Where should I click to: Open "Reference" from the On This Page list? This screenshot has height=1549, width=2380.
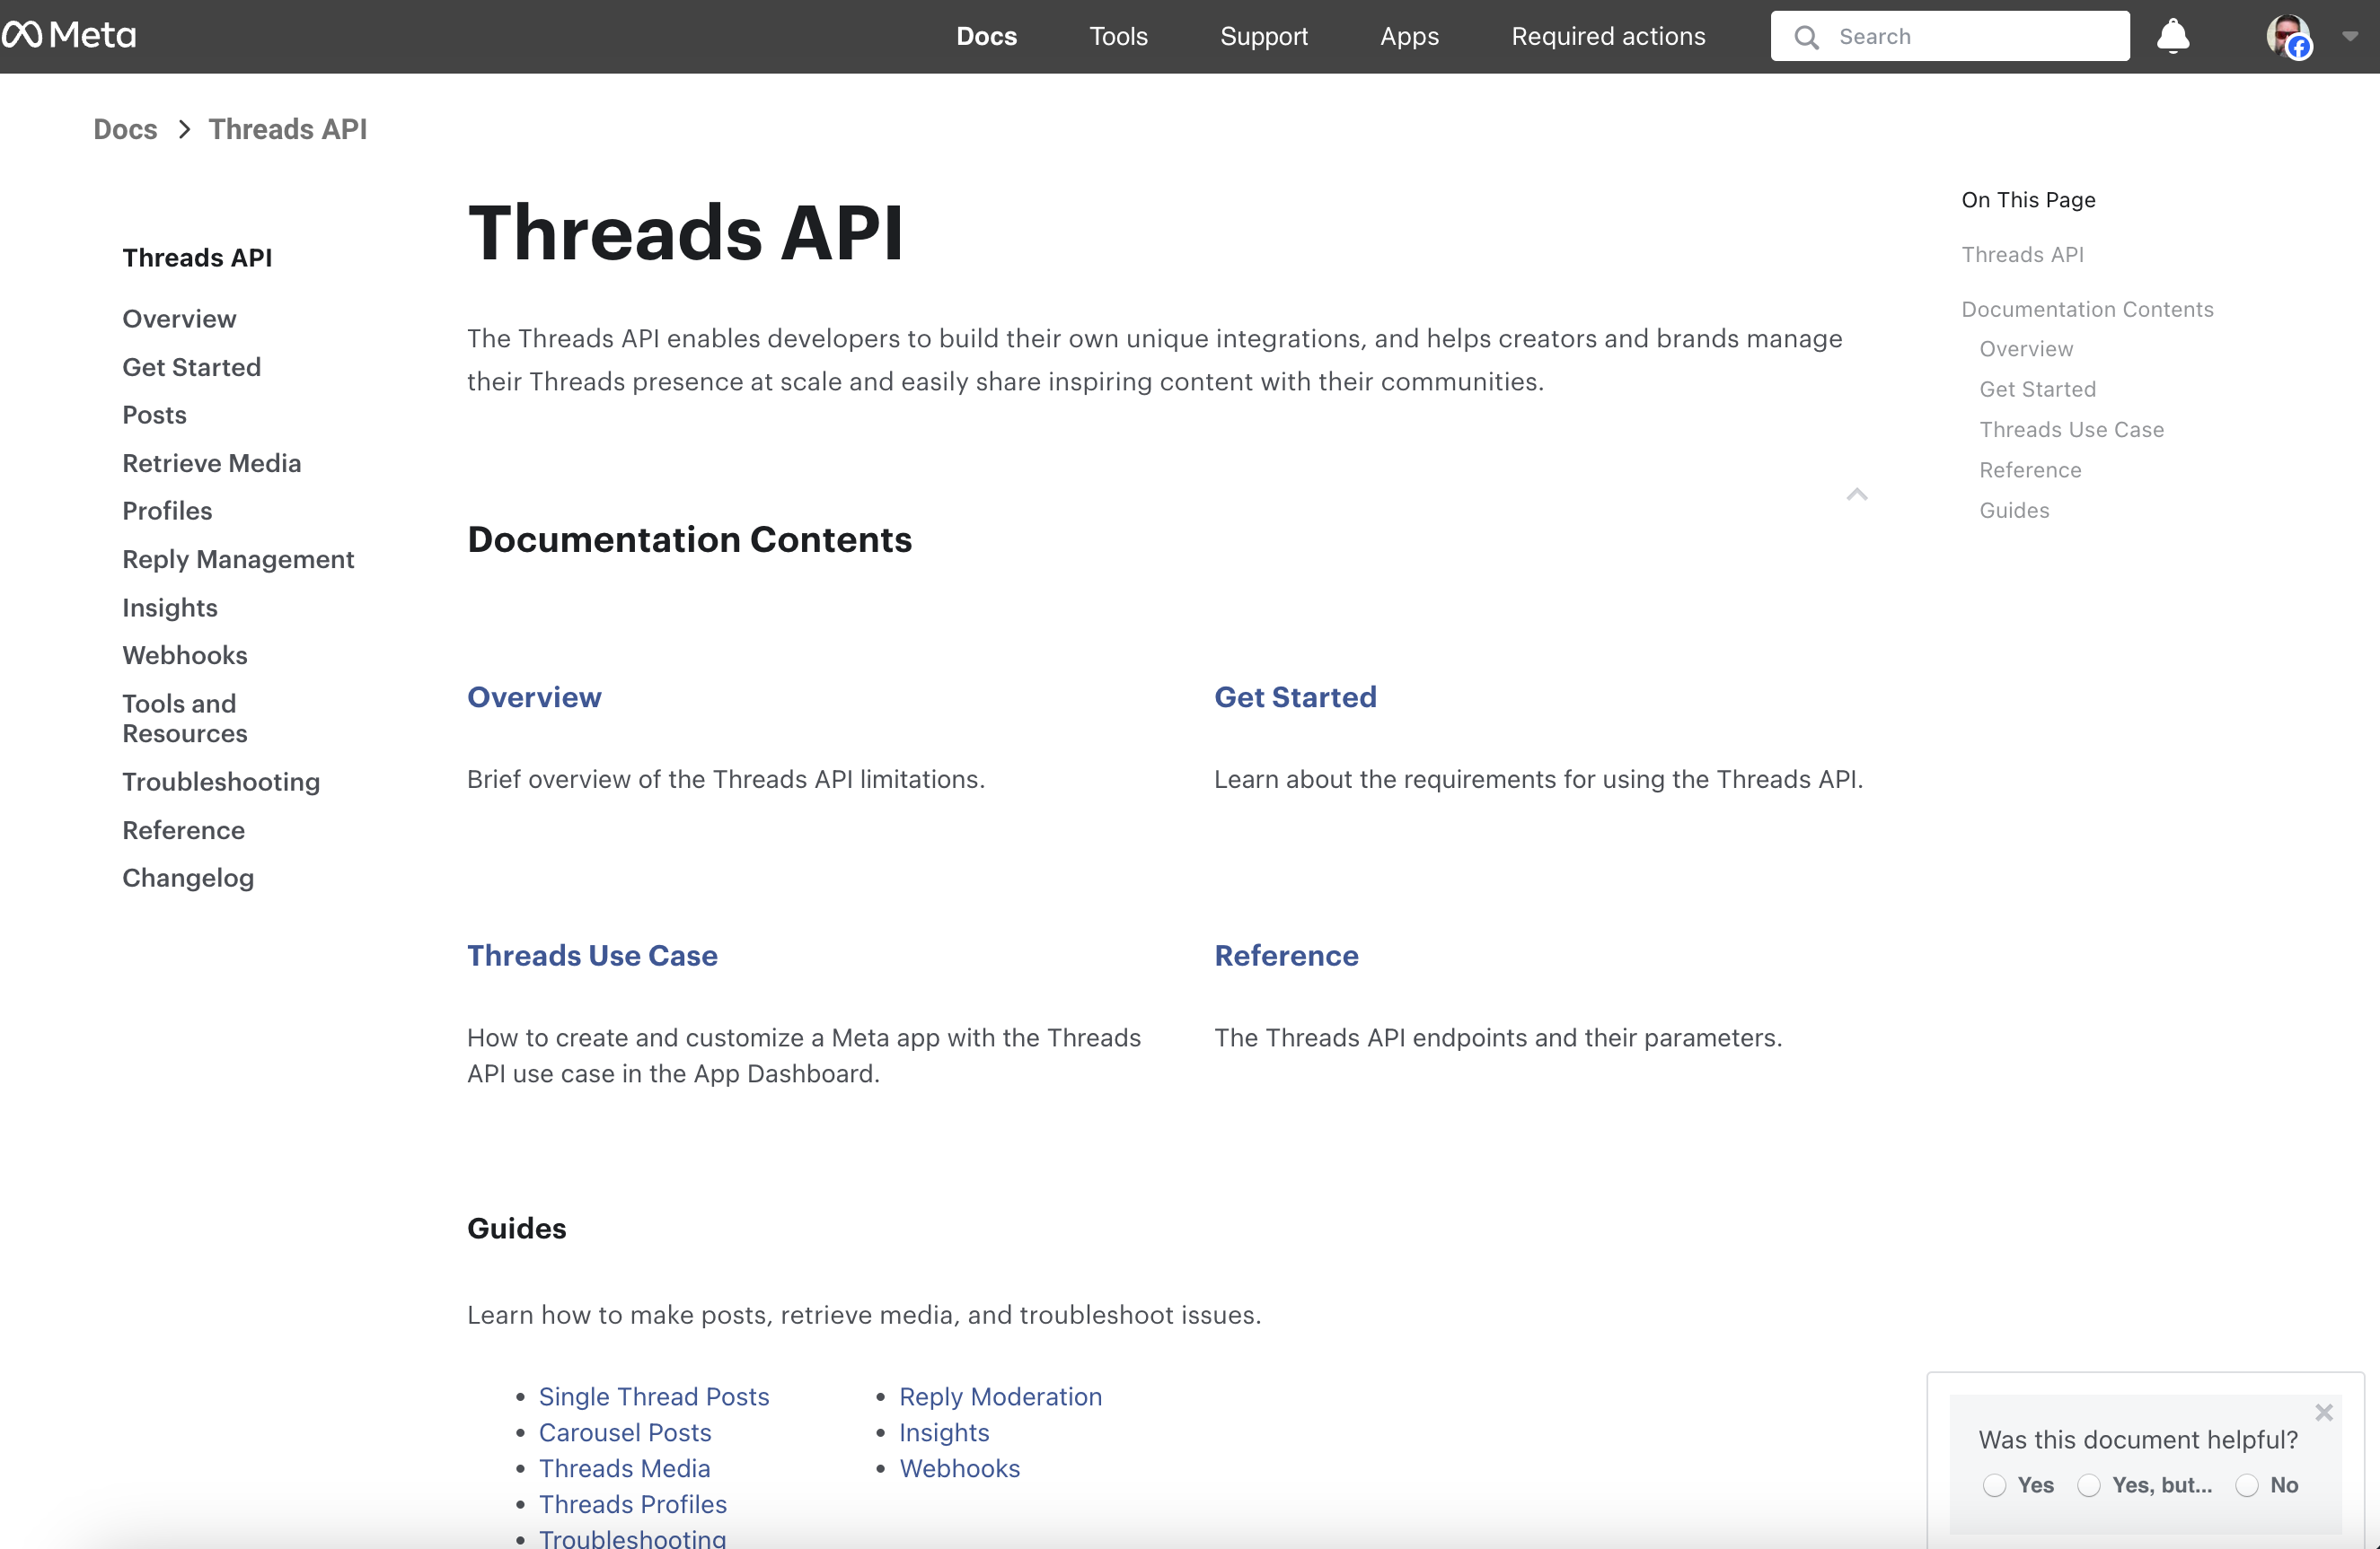point(2030,468)
